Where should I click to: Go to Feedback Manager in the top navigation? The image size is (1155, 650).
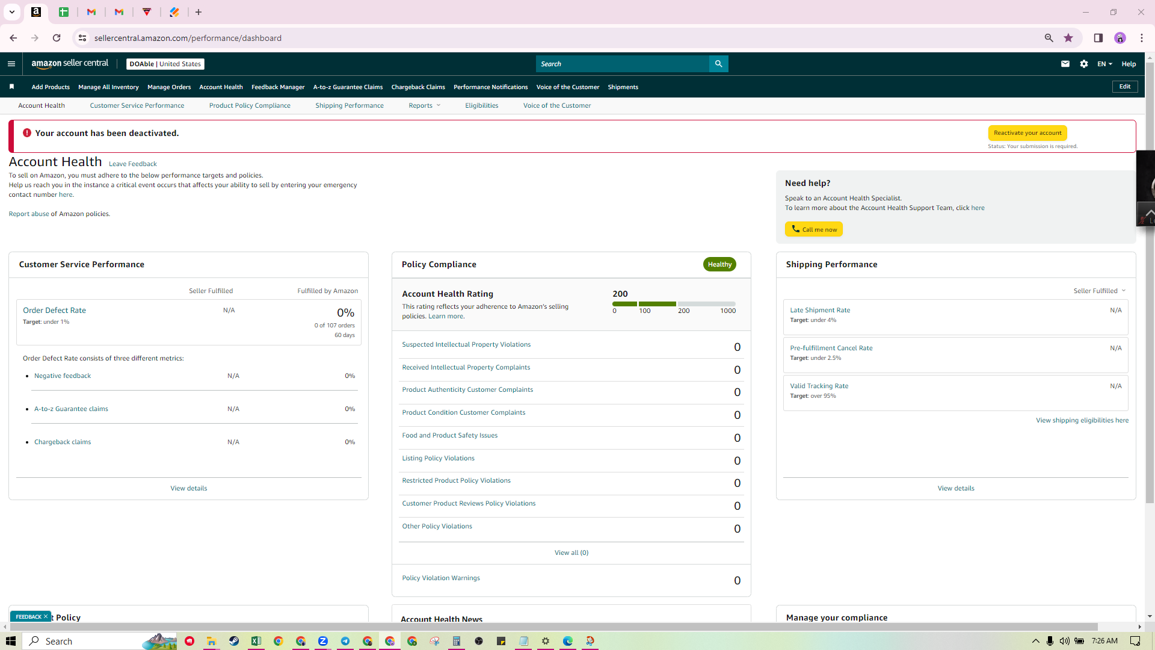click(278, 87)
